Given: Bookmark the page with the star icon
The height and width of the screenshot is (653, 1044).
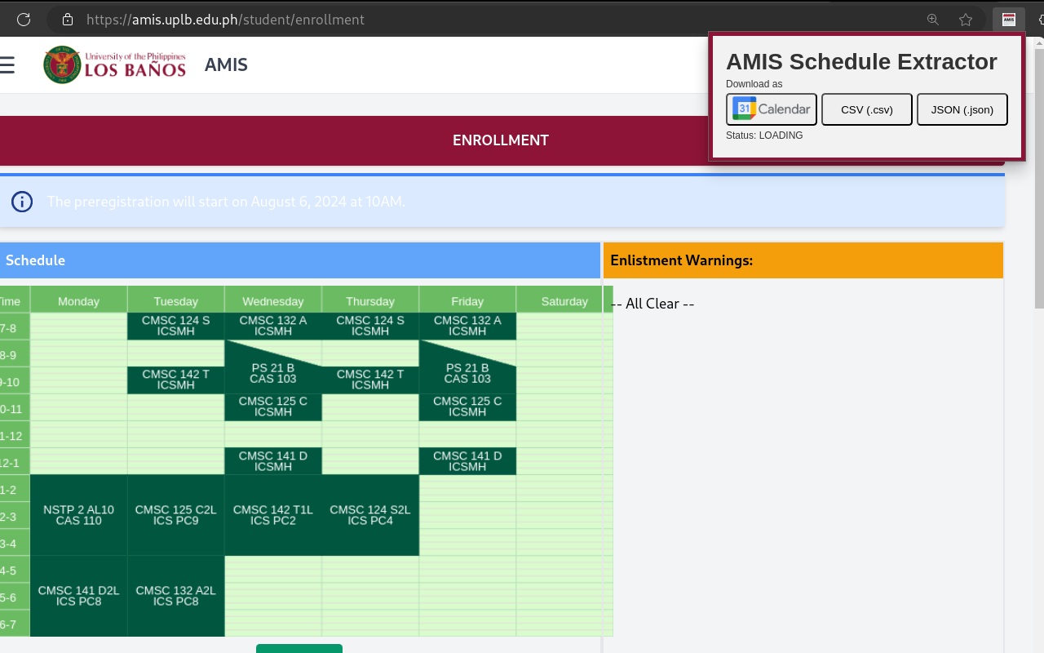Looking at the screenshot, I should tap(966, 19).
